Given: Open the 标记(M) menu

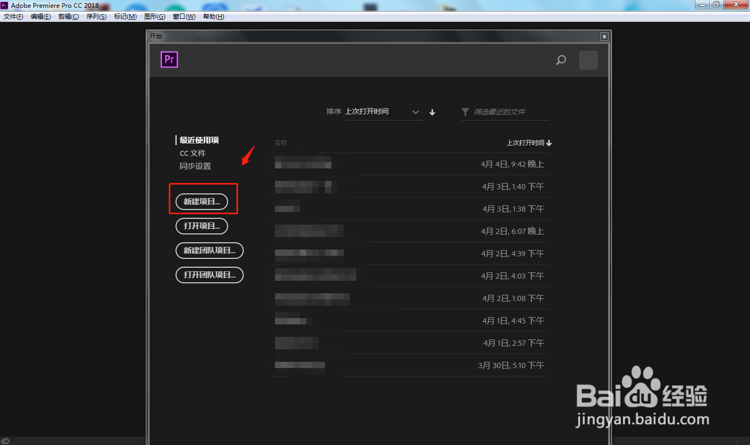Looking at the screenshot, I should (x=125, y=17).
